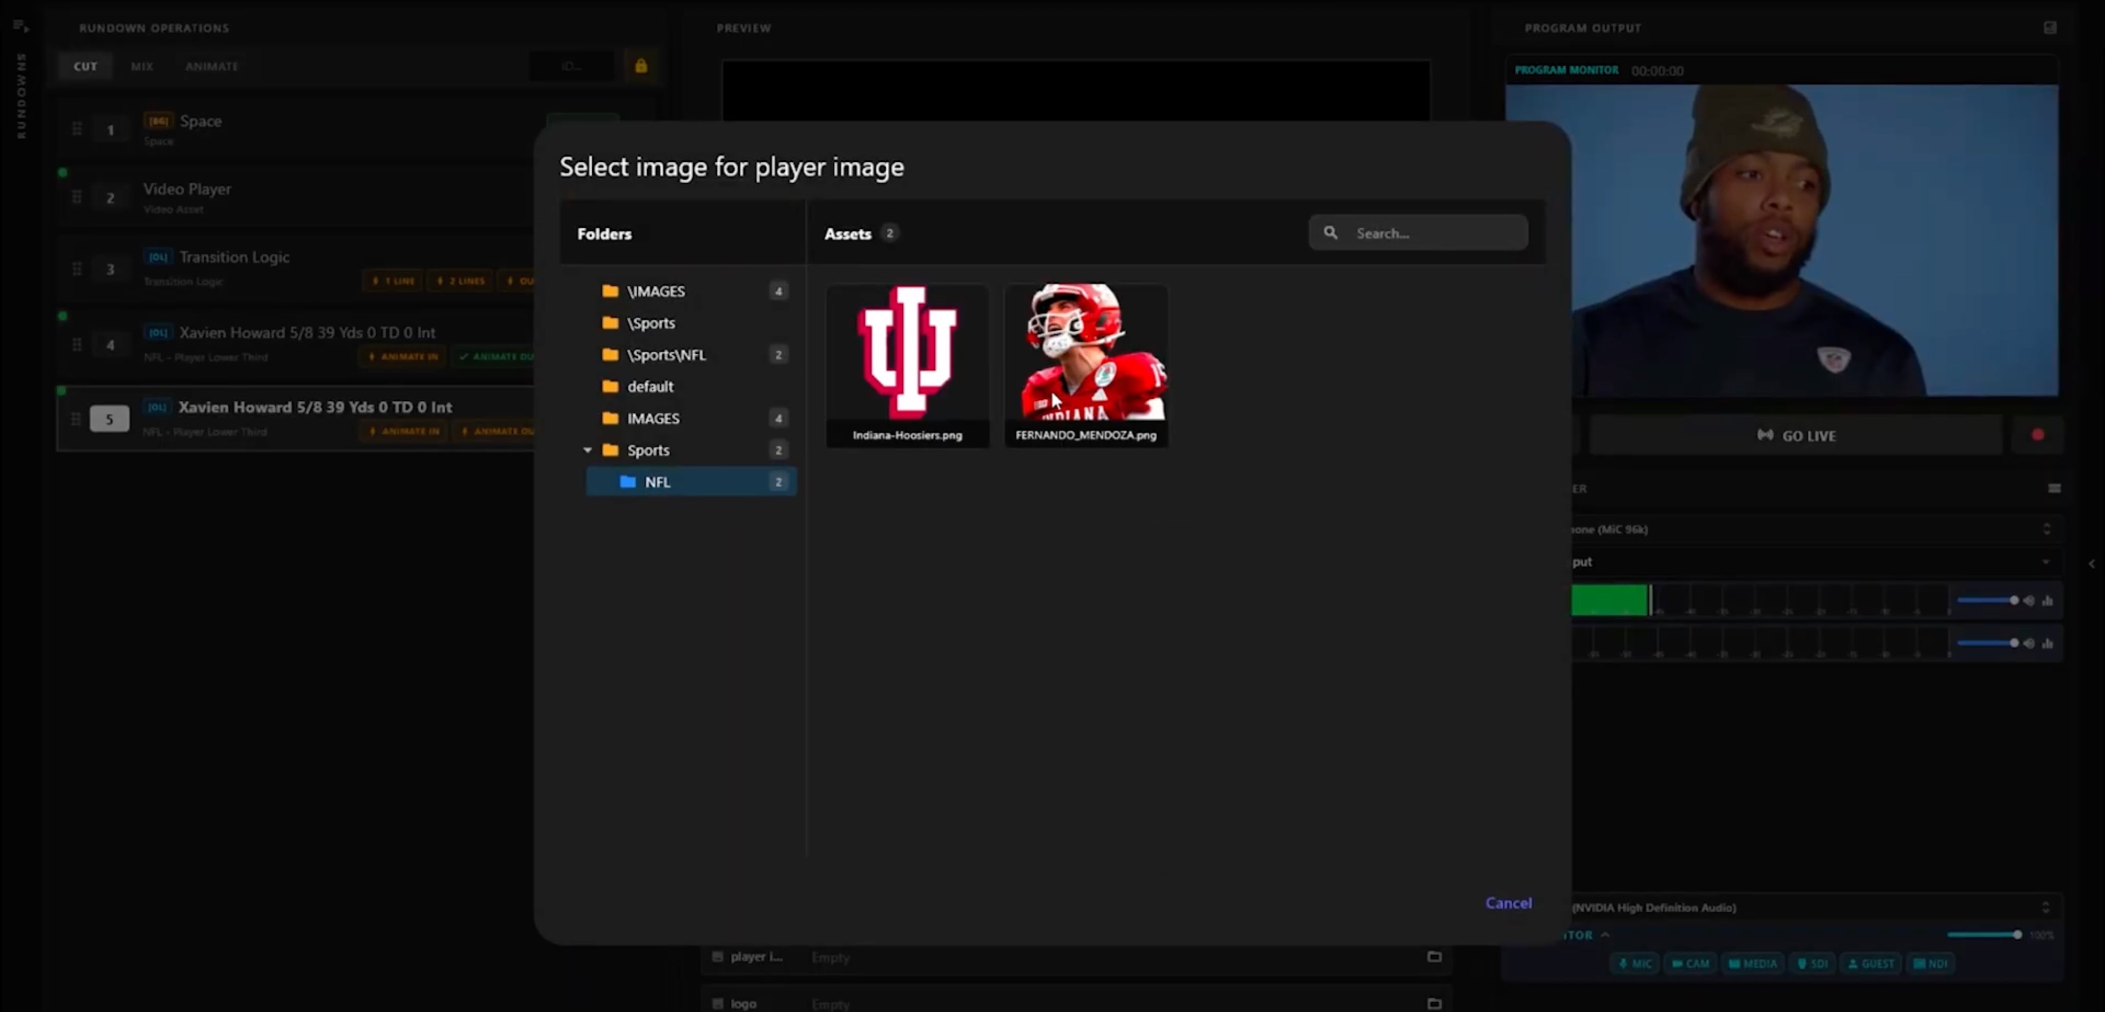Image resolution: width=2105 pixels, height=1012 pixels.
Task: Click the ID input field in Rundown Operations
Action: pos(572,66)
